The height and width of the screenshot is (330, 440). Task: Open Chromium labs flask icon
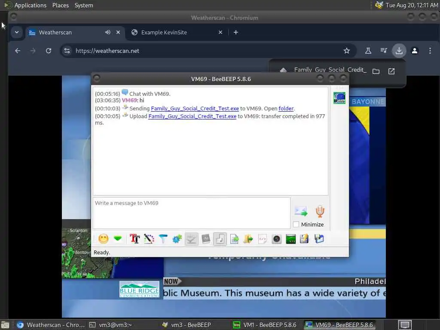tap(368, 51)
